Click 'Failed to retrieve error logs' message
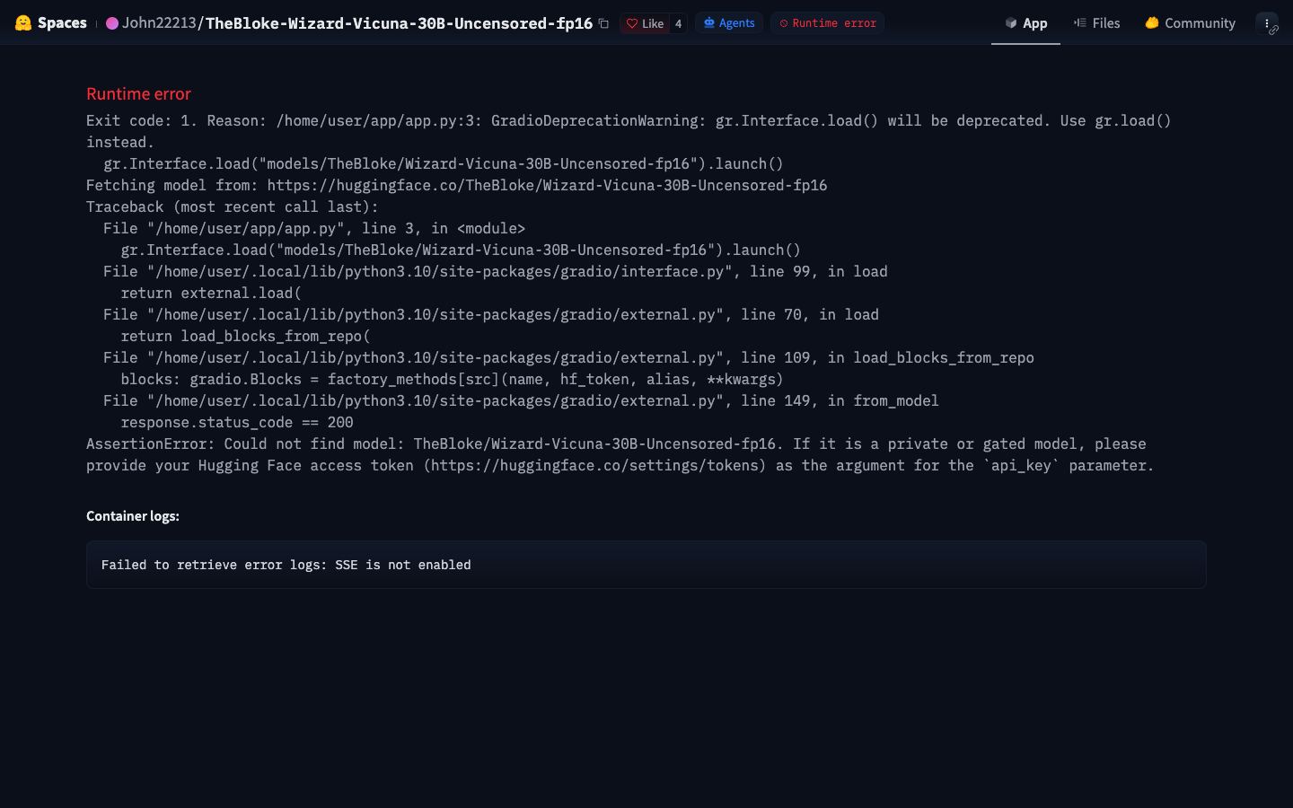Viewport: 1293px width, 808px height. click(286, 565)
